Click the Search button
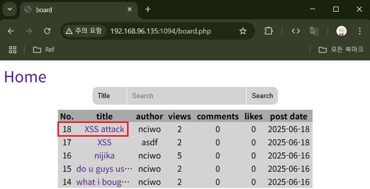This screenshot has height=189, width=370. click(x=262, y=96)
